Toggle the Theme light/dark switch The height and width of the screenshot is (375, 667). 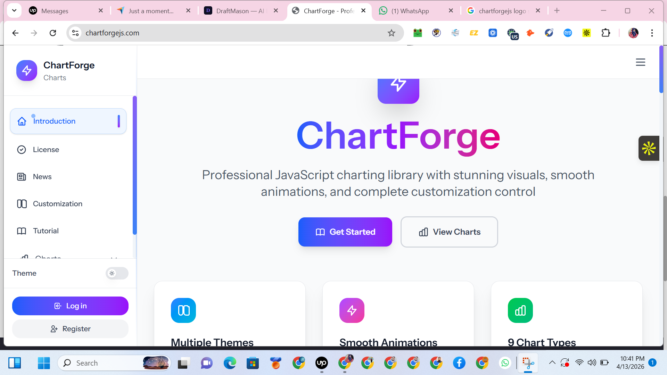[x=117, y=273]
